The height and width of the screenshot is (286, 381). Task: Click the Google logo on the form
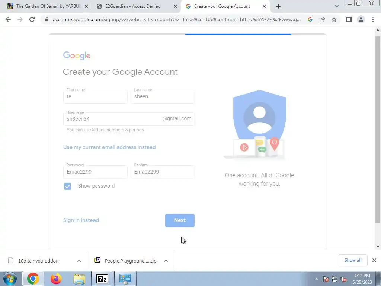click(77, 56)
